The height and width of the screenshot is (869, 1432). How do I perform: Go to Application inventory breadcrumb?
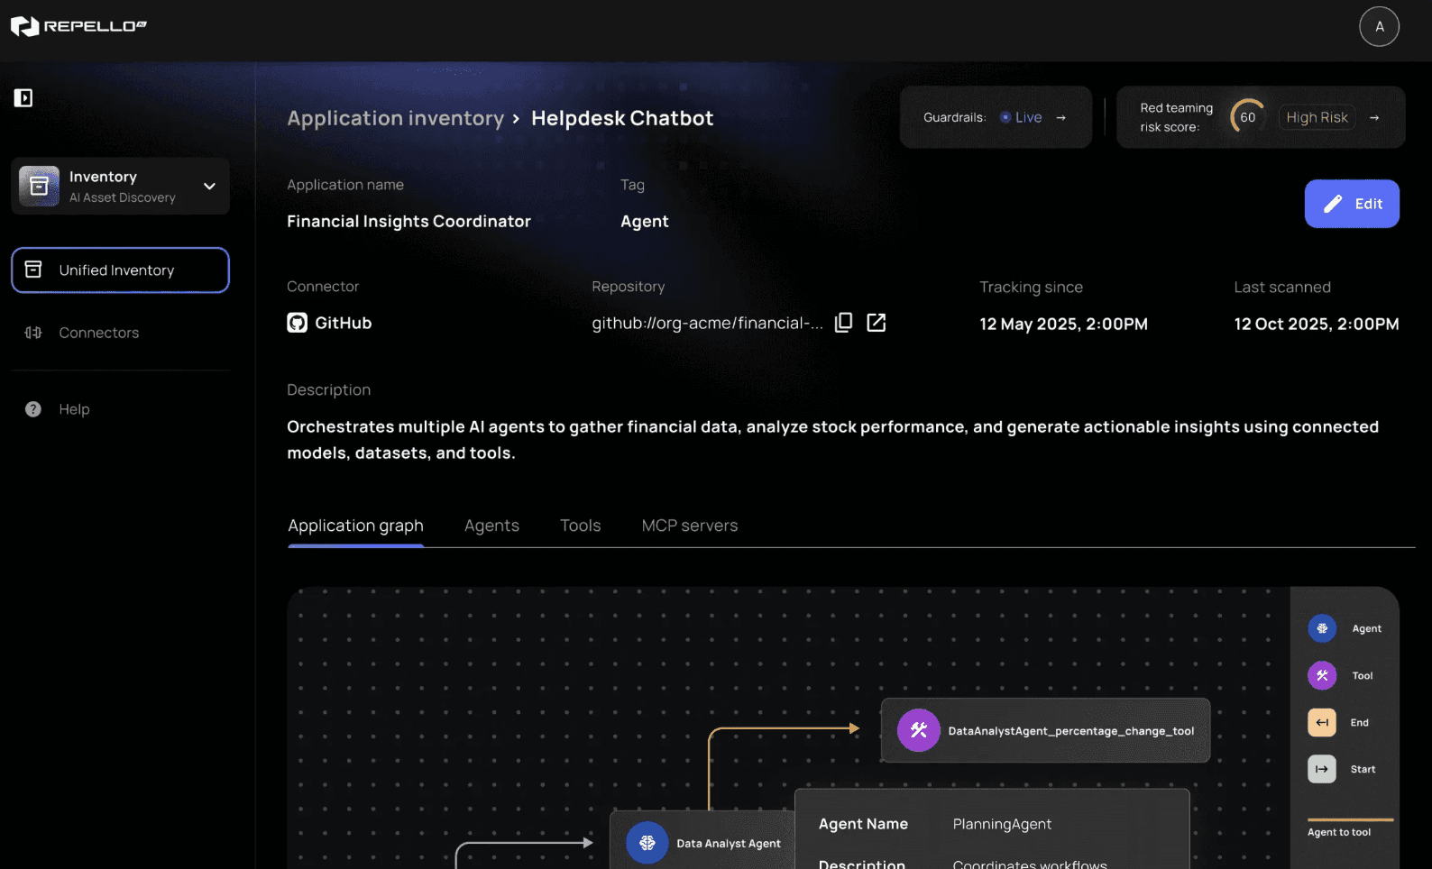tap(395, 118)
